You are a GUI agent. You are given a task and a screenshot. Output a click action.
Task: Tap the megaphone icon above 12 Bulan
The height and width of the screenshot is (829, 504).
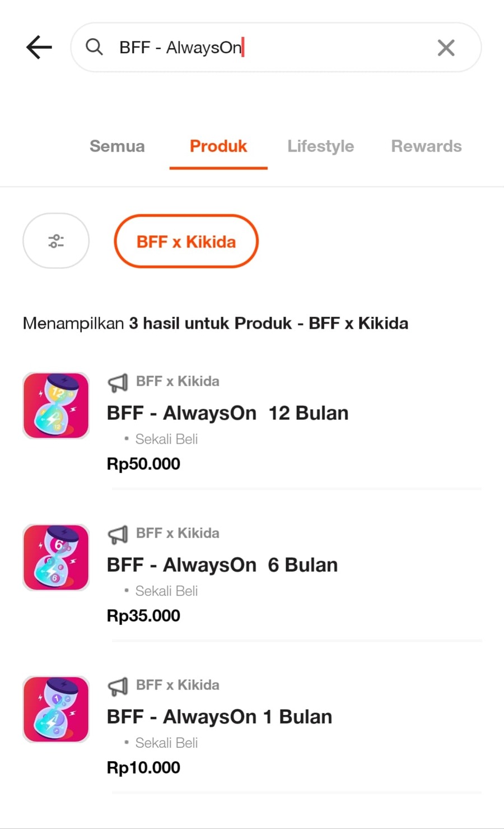click(118, 382)
